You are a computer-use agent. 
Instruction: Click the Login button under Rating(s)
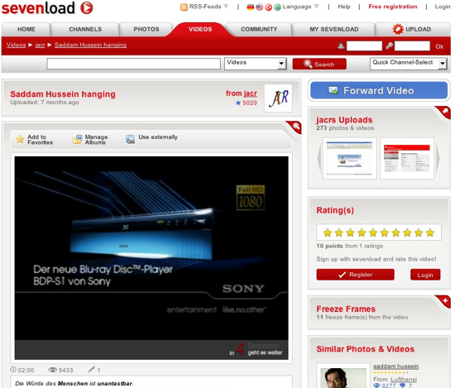(425, 275)
